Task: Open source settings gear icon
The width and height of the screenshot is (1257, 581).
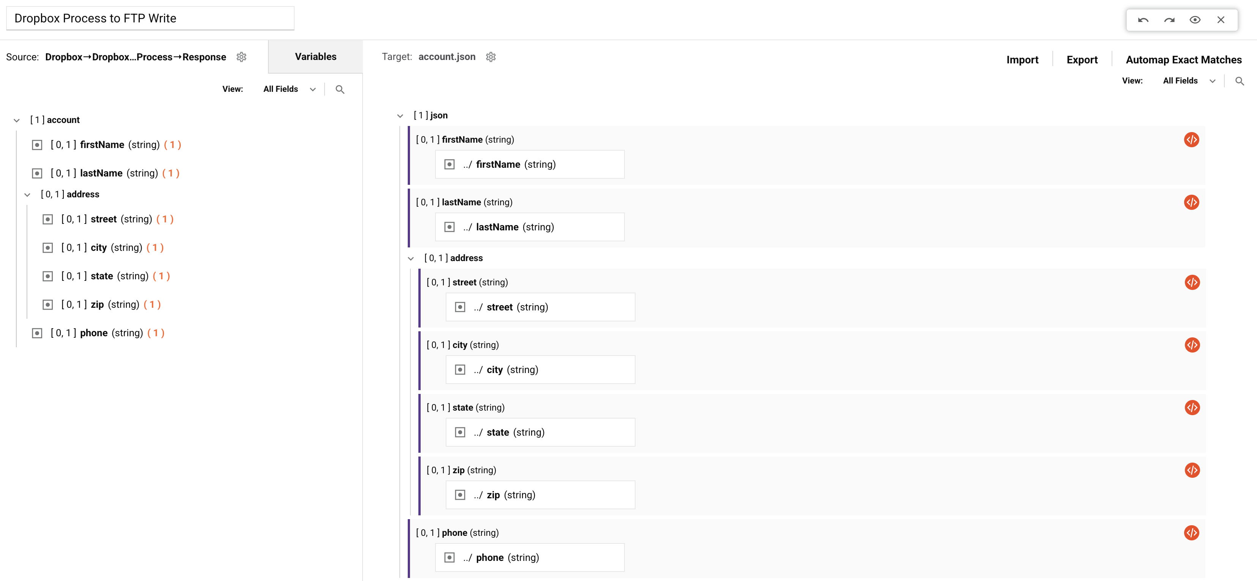Action: coord(241,57)
